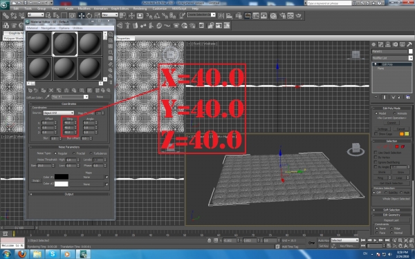Click the black Color #1 swatch
415x259 pixels.
pyautogui.click(x=62, y=177)
